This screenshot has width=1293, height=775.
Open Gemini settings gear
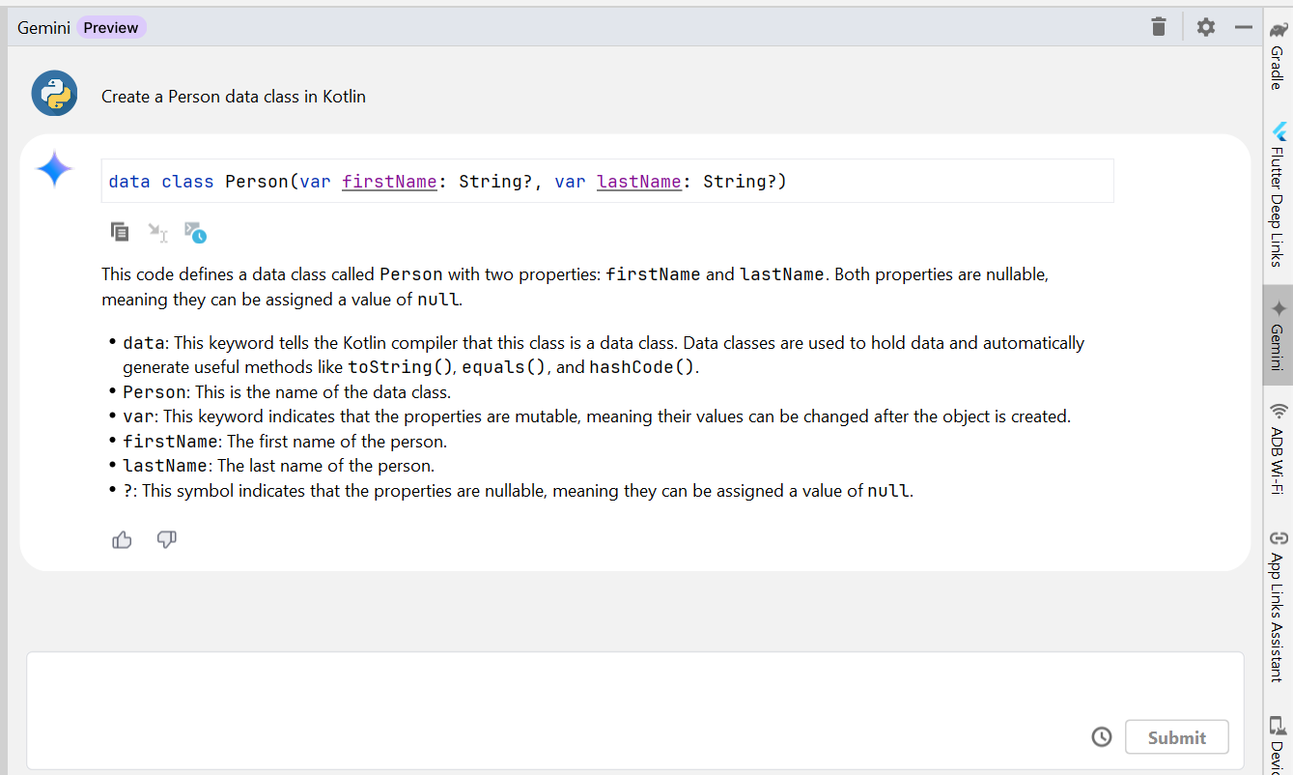click(1205, 26)
